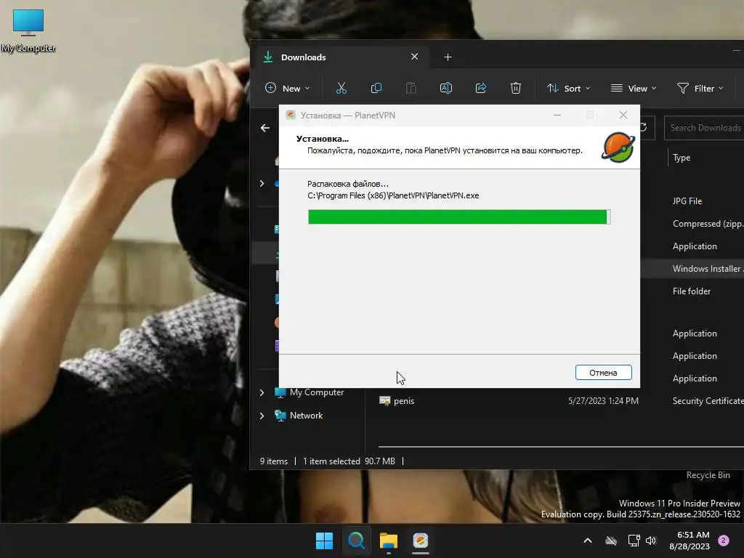Open the volume speaker tray icon
The image size is (744, 558).
(x=651, y=541)
